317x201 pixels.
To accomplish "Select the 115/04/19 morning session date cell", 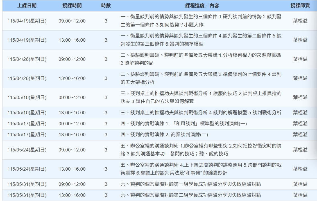I will tap(27, 21).
